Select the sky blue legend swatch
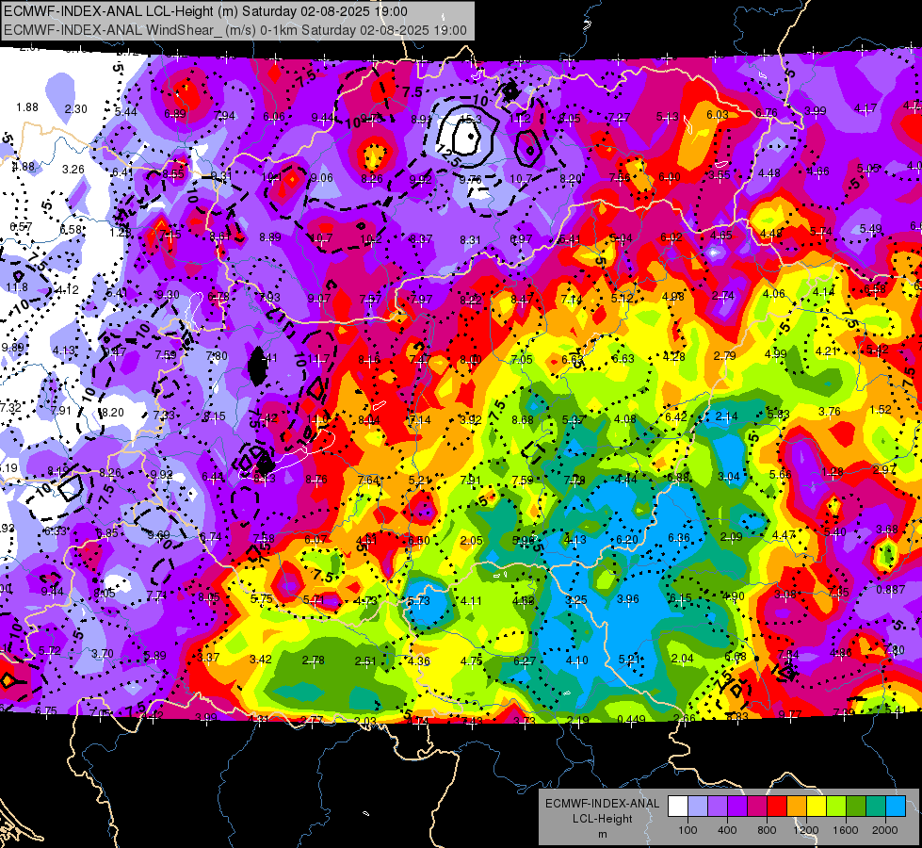Image resolution: width=922 pixels, height=848 pixels. (x=896, y=806)
